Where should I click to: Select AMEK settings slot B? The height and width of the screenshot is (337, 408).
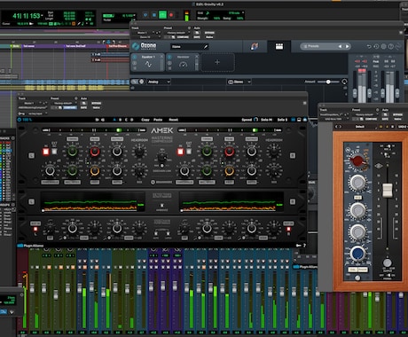[x=120, y=120]
